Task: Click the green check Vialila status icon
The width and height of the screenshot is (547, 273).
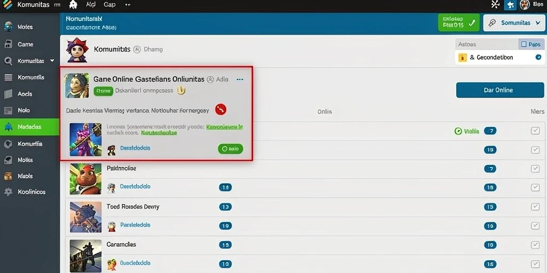Action: (x=458, y=131)
